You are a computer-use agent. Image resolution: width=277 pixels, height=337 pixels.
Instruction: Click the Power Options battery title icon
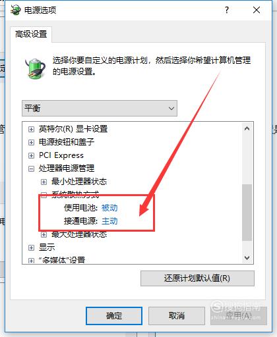(16, 10)
